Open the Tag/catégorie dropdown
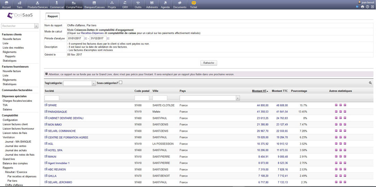Image resolution: width=376 pixels, height=187 pixels. click(79, 83)
